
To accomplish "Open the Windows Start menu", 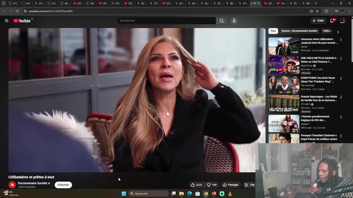I will pos(124,194).
